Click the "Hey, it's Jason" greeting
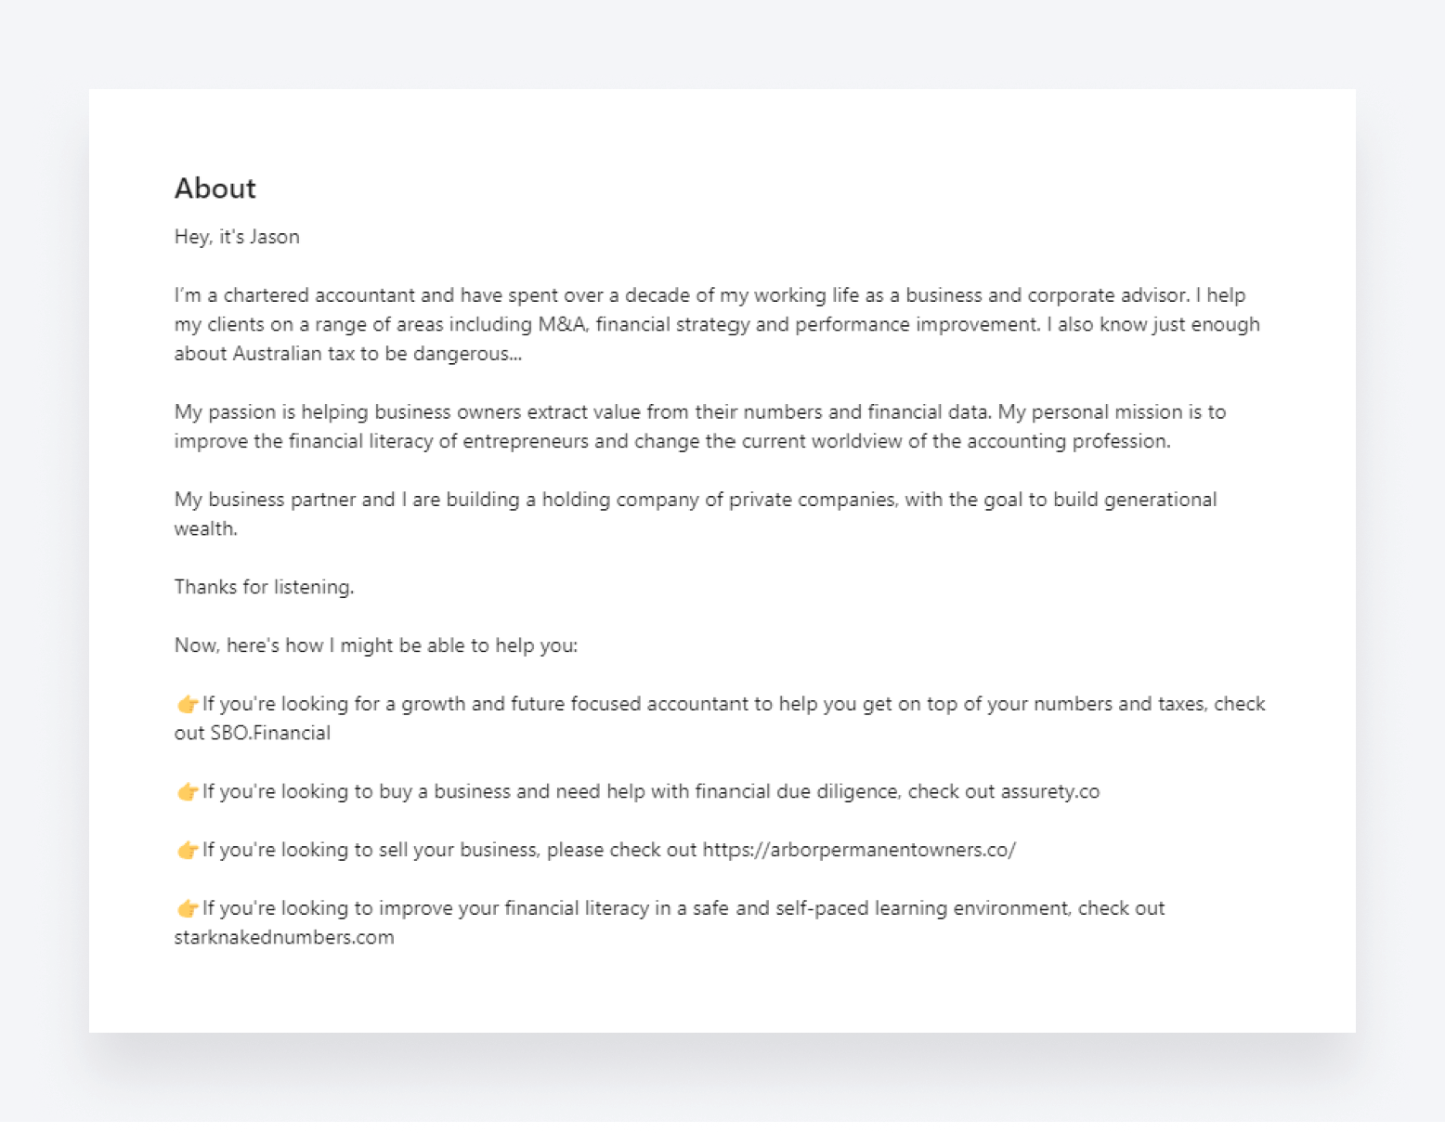 point(237,237)
